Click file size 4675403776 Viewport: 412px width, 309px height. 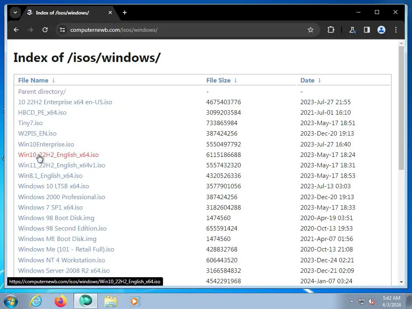223,102
